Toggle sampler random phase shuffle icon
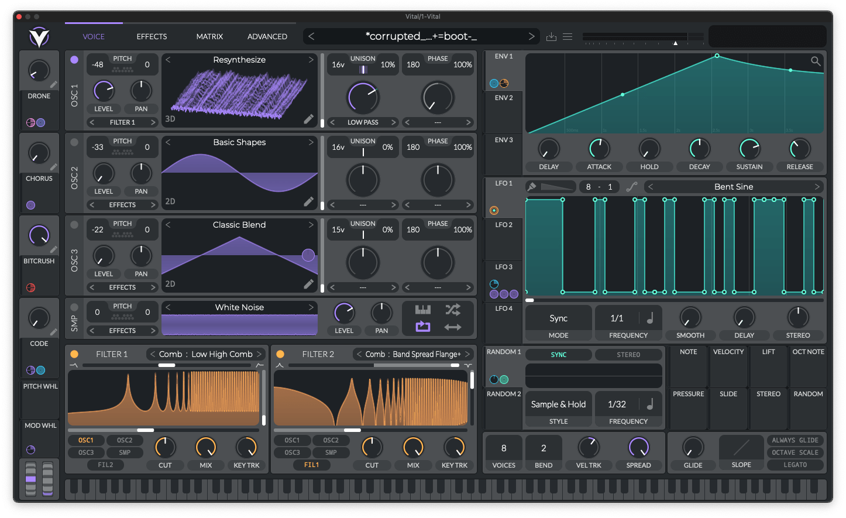846x518 pixels. 453,310
